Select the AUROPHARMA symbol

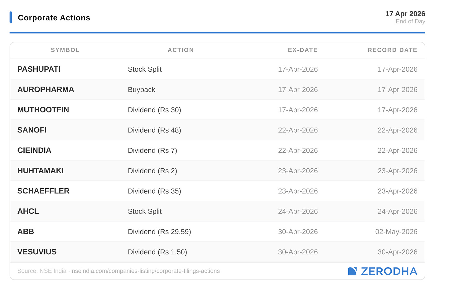tap(46, 89)
